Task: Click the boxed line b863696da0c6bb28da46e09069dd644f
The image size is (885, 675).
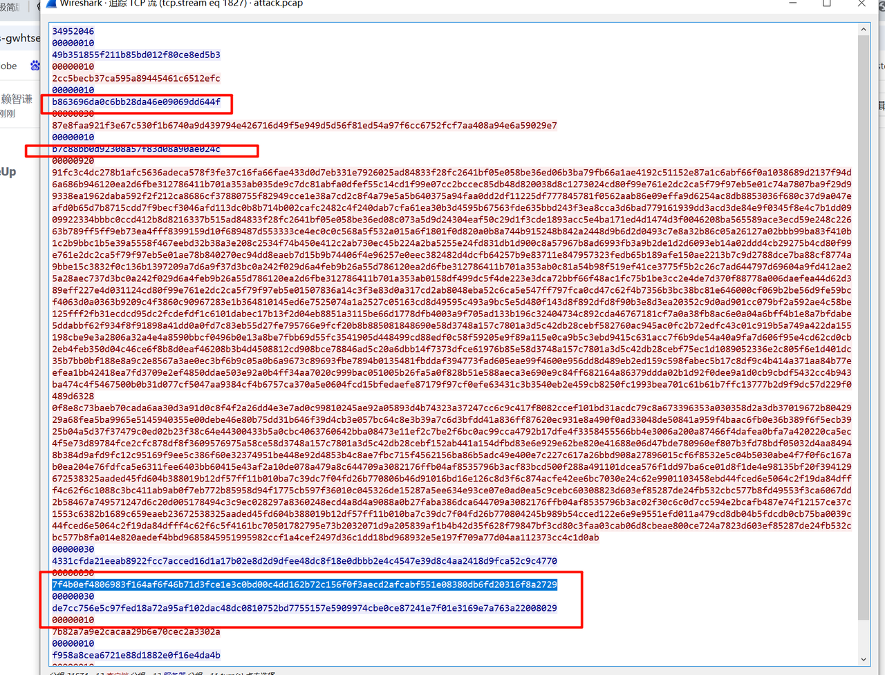Action: [136, 102]
